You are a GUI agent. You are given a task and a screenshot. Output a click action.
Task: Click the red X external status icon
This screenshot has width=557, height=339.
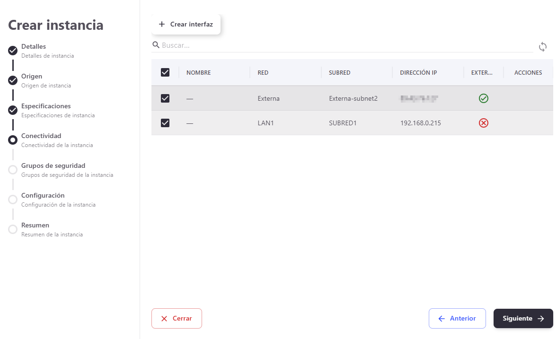[483, 123]
